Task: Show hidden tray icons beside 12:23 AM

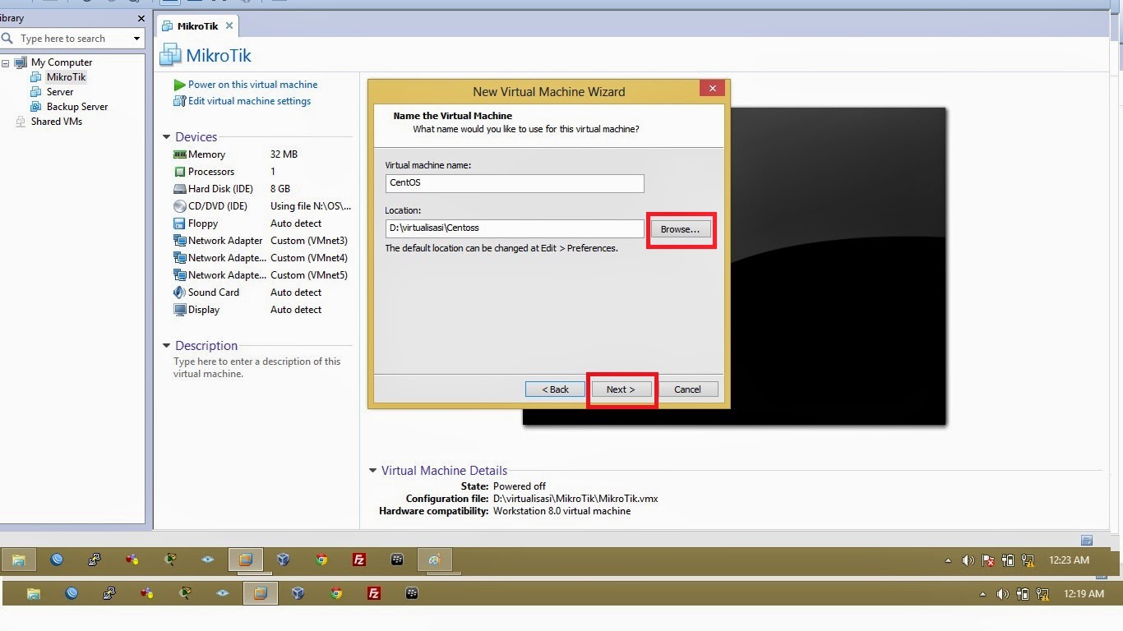Action: pos(948,560)
